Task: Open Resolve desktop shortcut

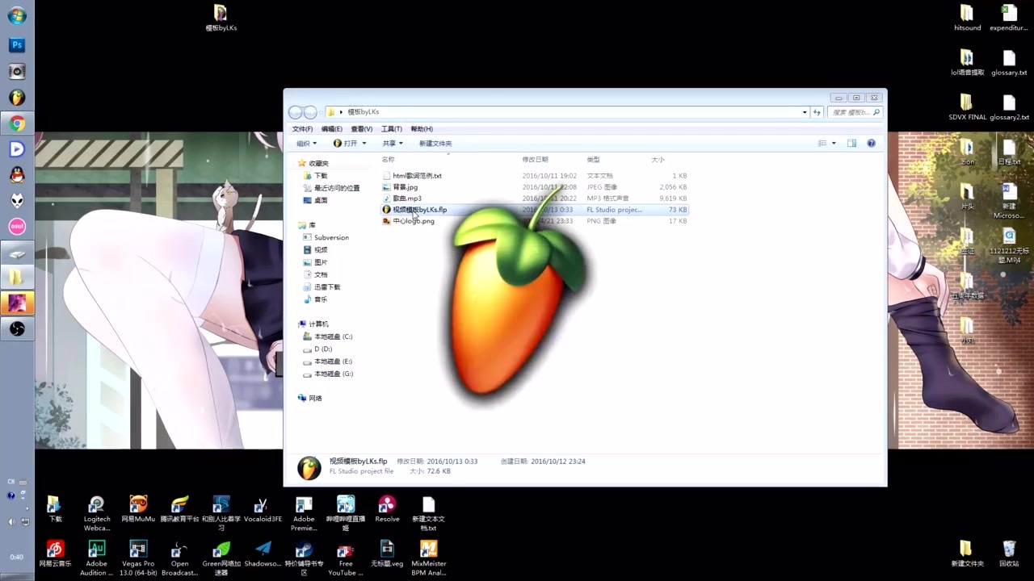Action: (387, 510)
